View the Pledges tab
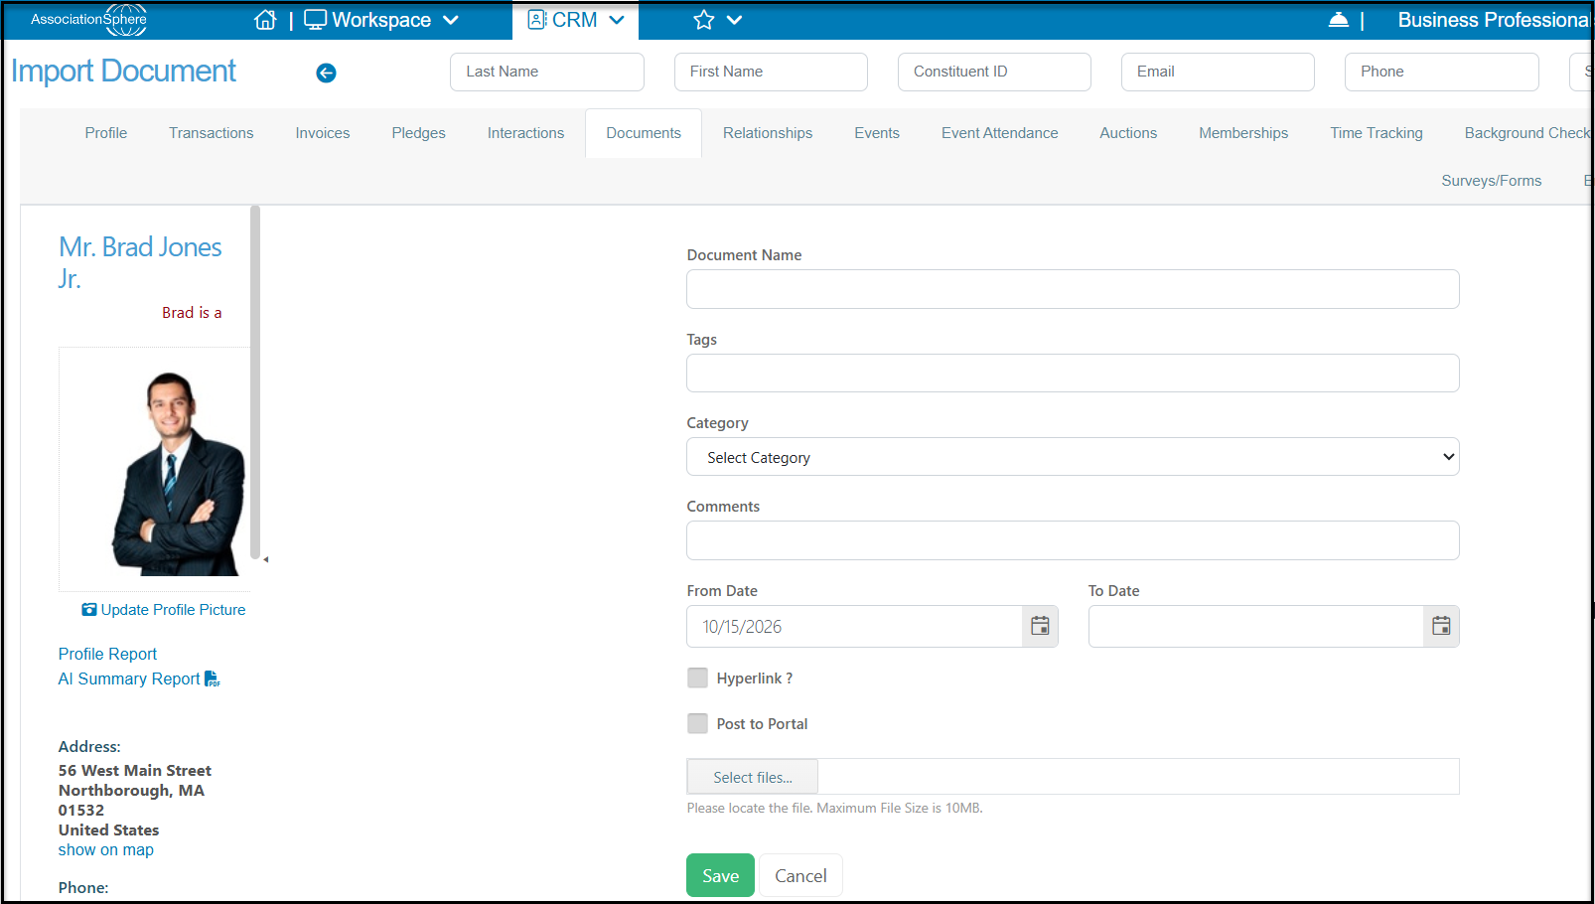This screenshot has width=1595, height=904. (419, 133)
